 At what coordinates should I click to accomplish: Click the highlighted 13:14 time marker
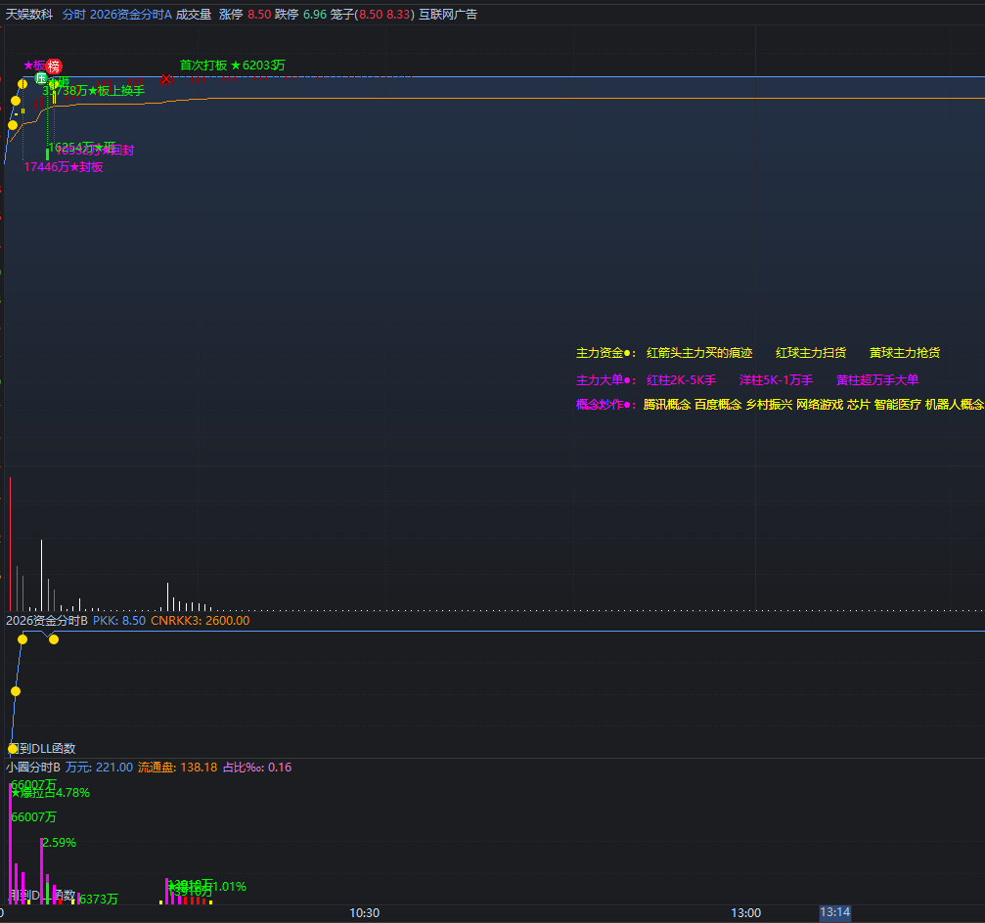pos(835,912)
